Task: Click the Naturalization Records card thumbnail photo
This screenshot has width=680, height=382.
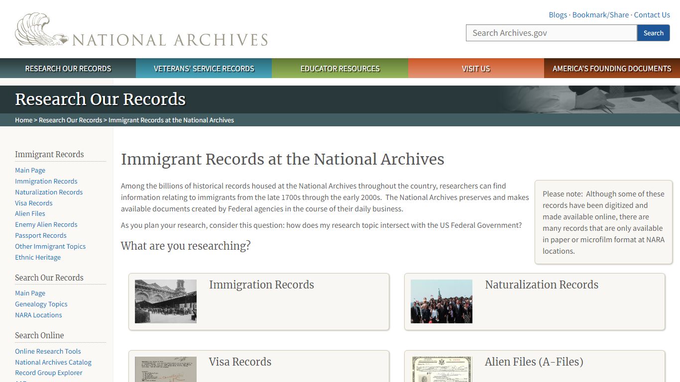Action: point(442,301)
